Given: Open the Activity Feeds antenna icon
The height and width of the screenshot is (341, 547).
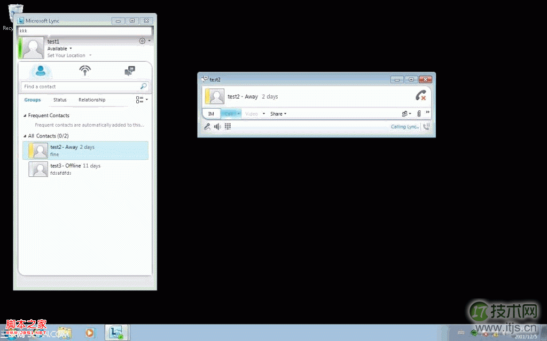Looking at the screenshot, I should click(x=84, y=70).
